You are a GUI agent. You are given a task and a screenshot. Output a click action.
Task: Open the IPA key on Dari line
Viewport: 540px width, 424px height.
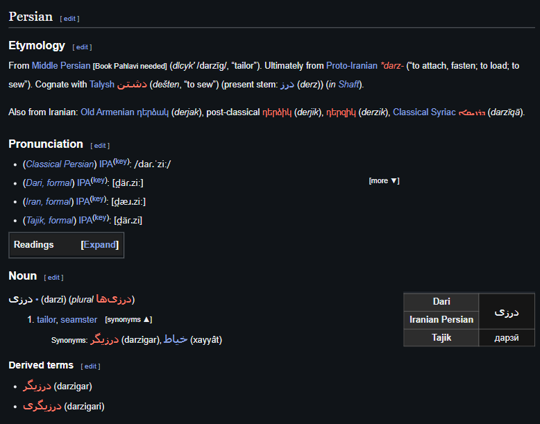pos(99,180)
